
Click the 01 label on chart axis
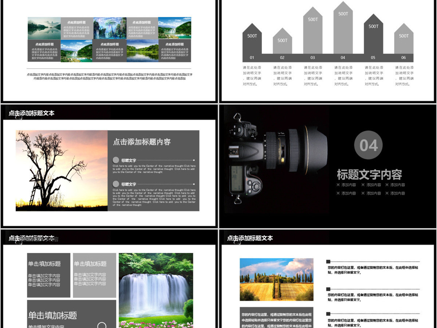[252, 58]
